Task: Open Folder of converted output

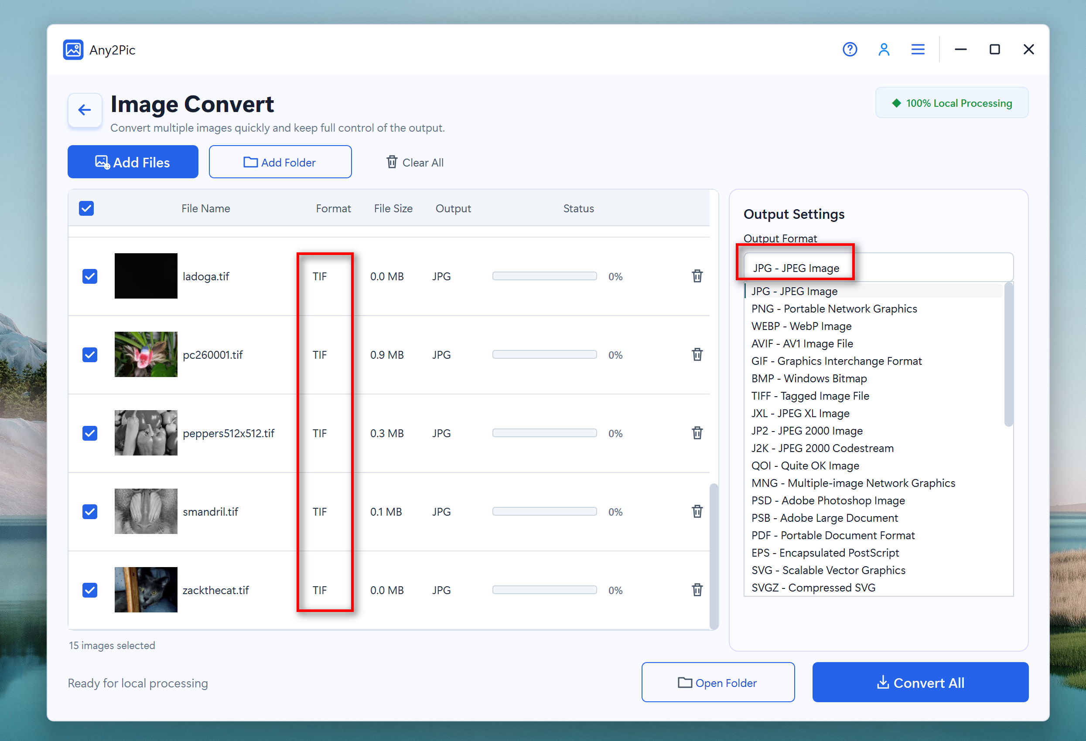Action: [x=718, y=682]
